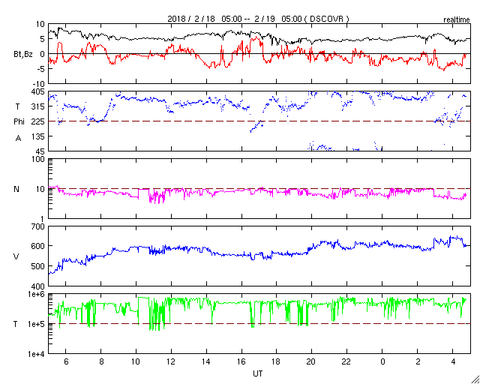Click the "1e+5" temperature tick value

pos(36,324)
